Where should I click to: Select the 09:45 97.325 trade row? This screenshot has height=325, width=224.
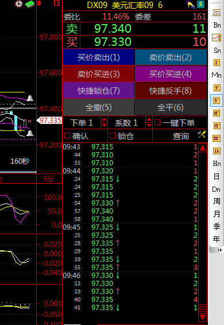130,227
